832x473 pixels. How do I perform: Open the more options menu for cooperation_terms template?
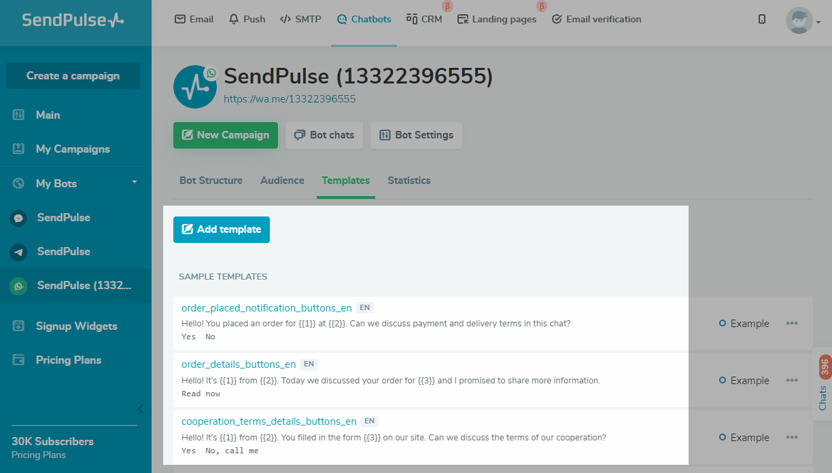pos(792,437)
